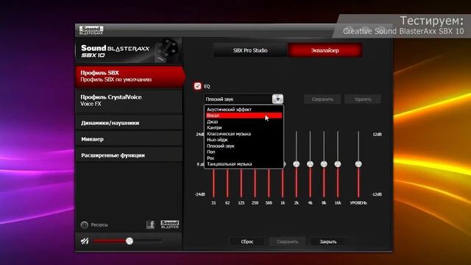The width and height of the screenshot is (471, 265).
Task: Click the 2k band slider knob
Action: pyautogui.click(x=297, y=164)
